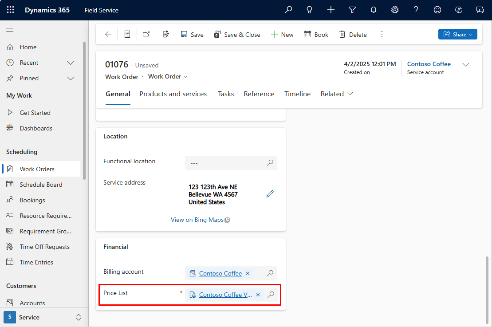Viewport: 492px width, 327px height.
Task: Switch to the Timeline tab
Action: (x=297, y=94)
